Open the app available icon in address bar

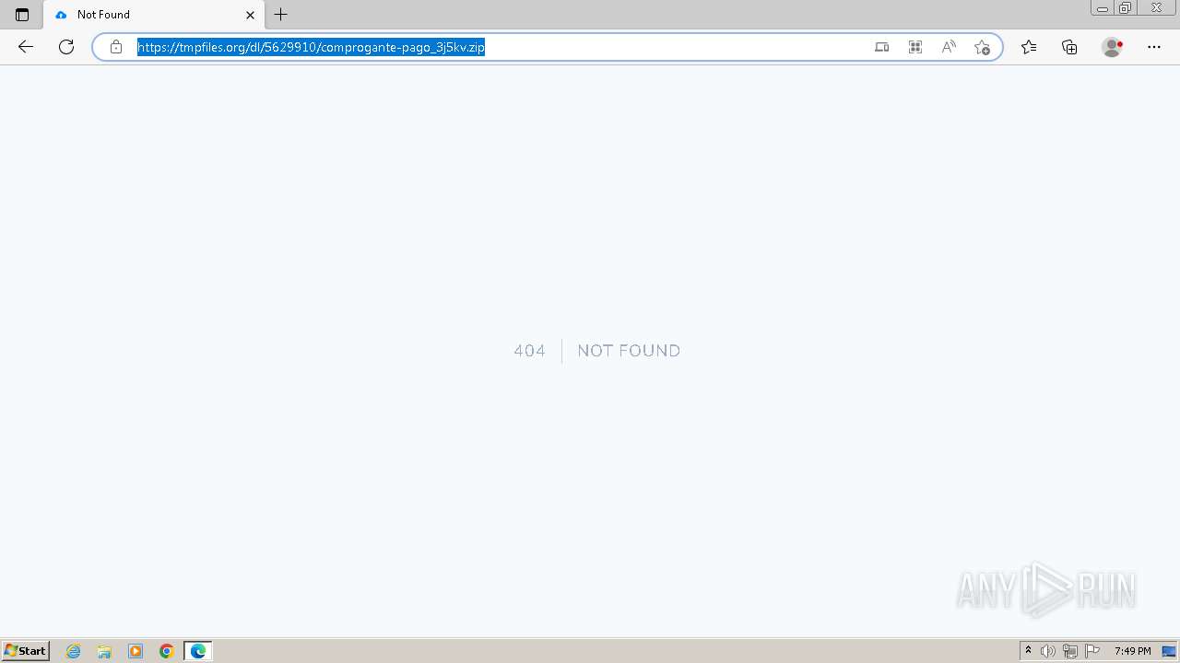882,47
